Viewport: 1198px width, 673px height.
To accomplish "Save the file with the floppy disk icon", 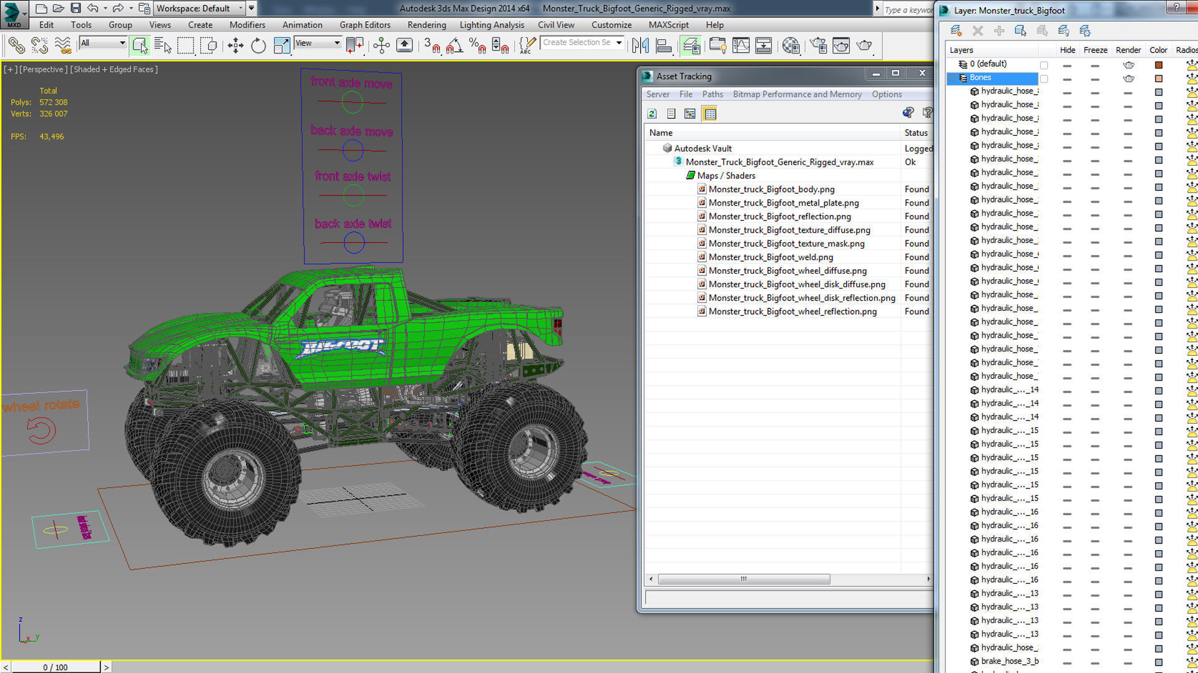I will [75, 8].
